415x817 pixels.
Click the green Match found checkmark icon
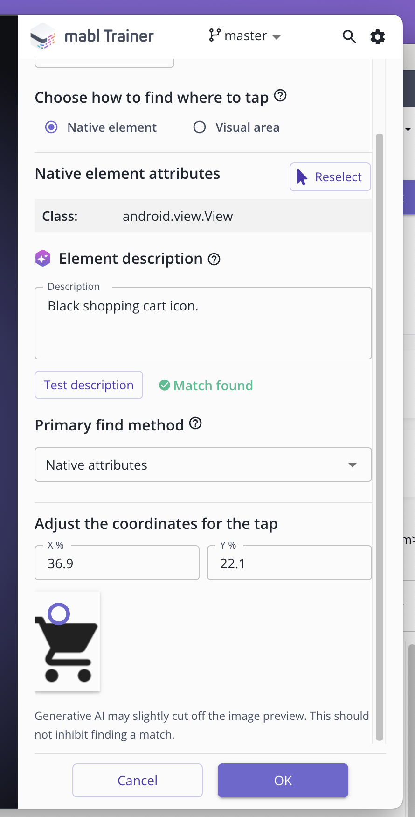[x=165, y=385]
